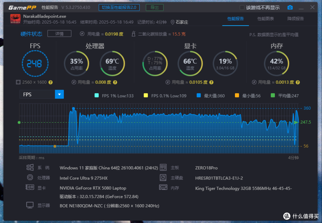Viewport: 322px width, 223px height.
Task: Click the help icon beside CPU 0.008 度
Action: coord(115,82)
